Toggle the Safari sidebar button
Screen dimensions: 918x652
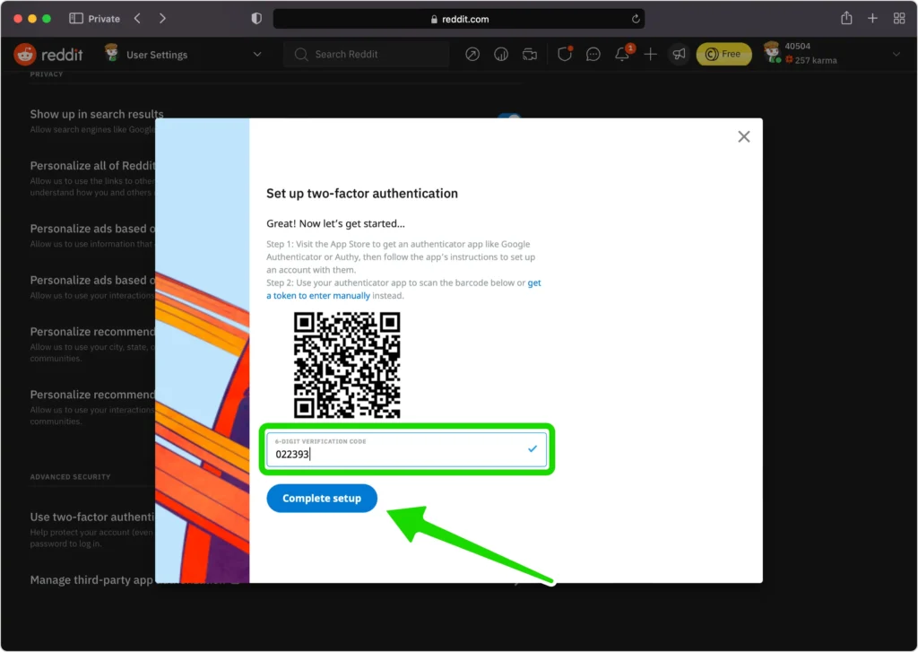point(76,19)
